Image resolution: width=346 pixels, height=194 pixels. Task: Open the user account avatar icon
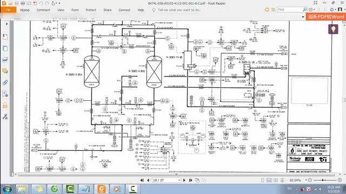[340, 10]
